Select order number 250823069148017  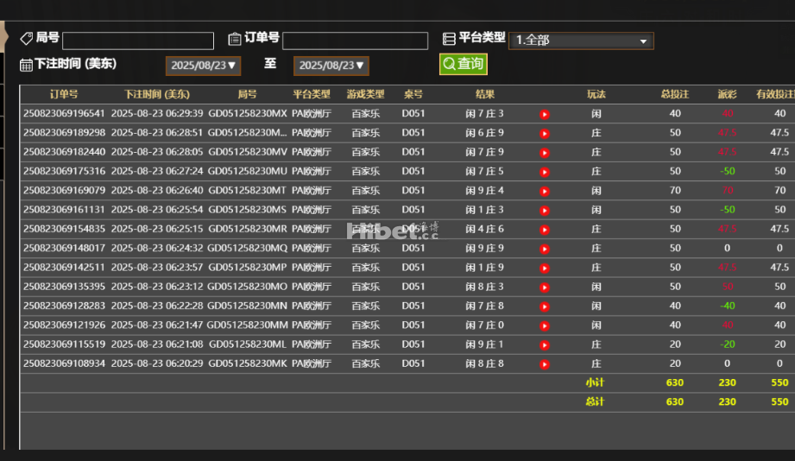point(64,249)
